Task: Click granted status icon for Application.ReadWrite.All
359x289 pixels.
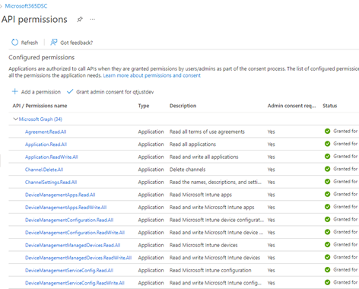Action: 327,157
